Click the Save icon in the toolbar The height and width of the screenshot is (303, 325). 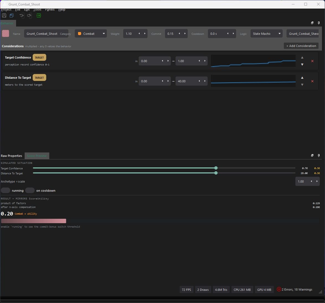pyautogui.click(x=4, y=15)
